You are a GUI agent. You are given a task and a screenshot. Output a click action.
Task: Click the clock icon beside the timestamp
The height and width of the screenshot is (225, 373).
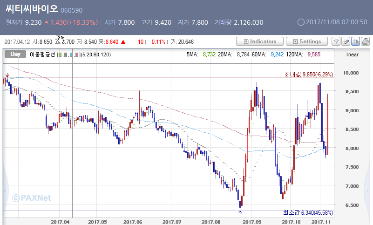click(300, 22)
